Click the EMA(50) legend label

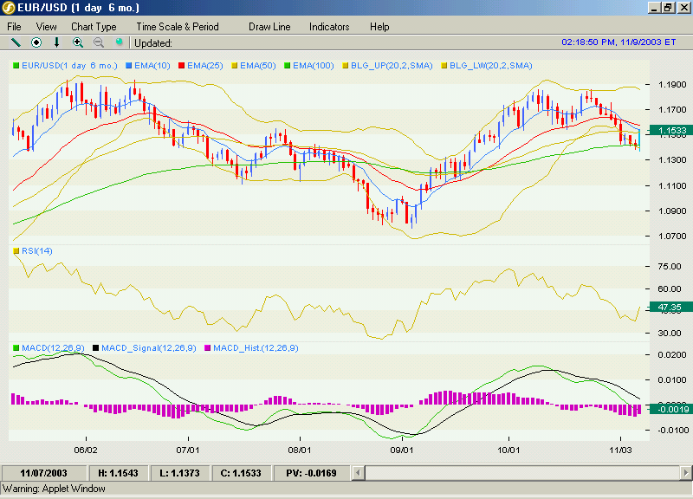pos(258,66)
